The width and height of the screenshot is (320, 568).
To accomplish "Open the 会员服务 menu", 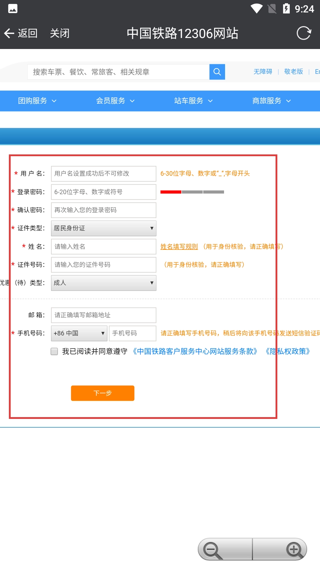I will (115, 101).
